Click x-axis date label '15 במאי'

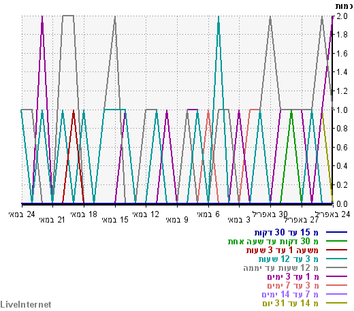pyautogui.click(x=115, y=220)
